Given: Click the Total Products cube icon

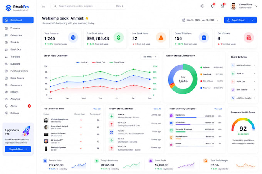Looking at the screenshot, I should [x=73, y=38].
